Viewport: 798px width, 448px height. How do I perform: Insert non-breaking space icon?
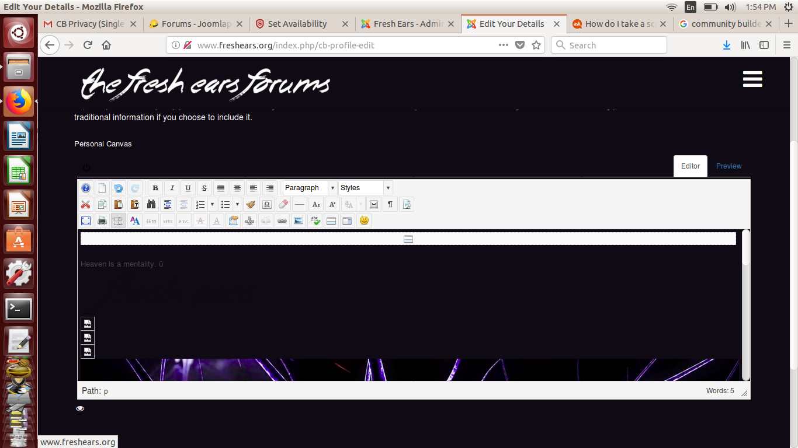click(374, 204)
